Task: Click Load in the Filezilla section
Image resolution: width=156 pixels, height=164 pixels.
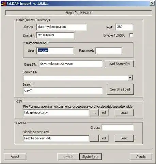Action: coord(124,138)
